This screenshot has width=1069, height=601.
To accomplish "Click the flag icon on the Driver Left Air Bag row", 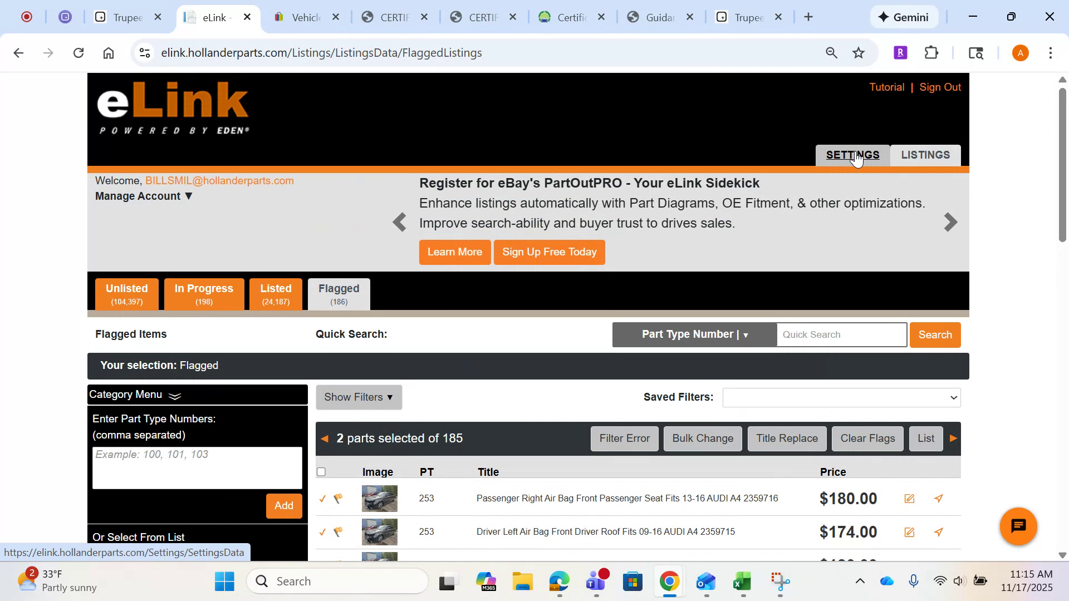I will [338, 532].
